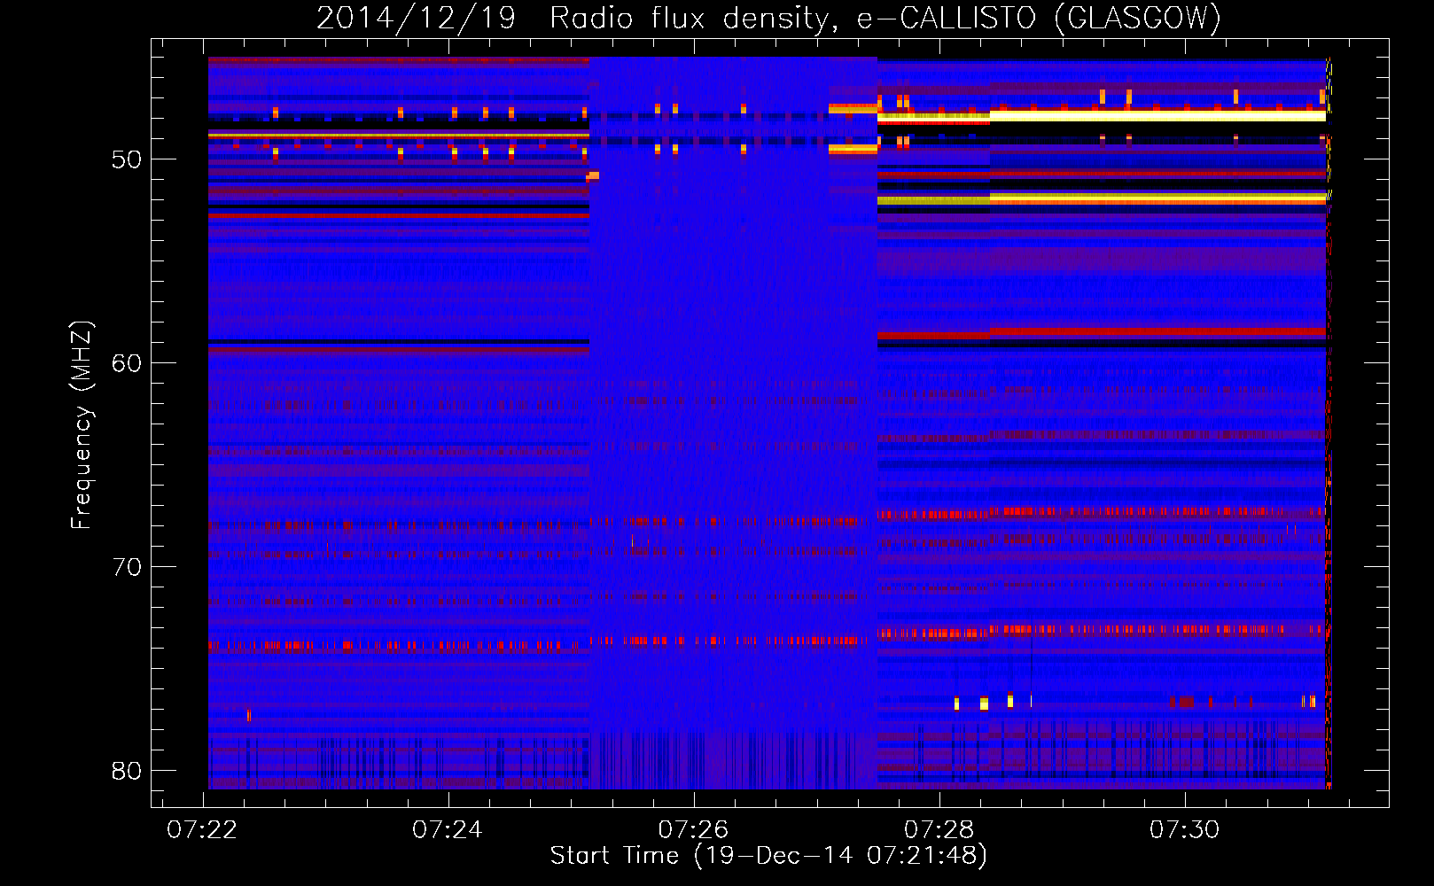The height and width of the screenshot is (886, 1434).
Task: Click the 50 frequency tick label
Action: [x=127, y=159]
